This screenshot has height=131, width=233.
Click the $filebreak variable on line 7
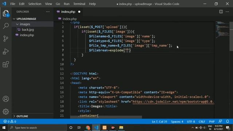(x=99, y=50)
